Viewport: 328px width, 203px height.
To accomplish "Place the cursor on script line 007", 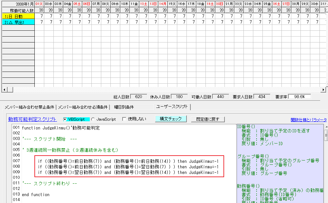I will coord(128,161).
